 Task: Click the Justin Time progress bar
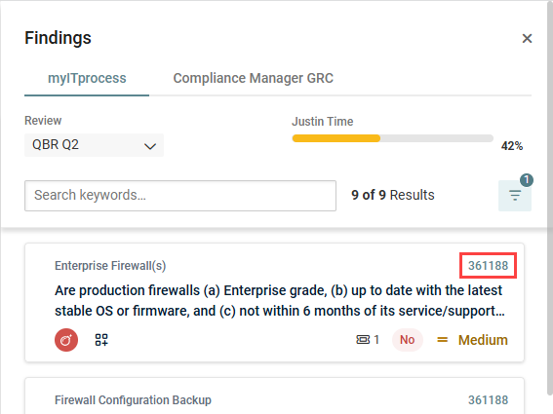(392, 138)
